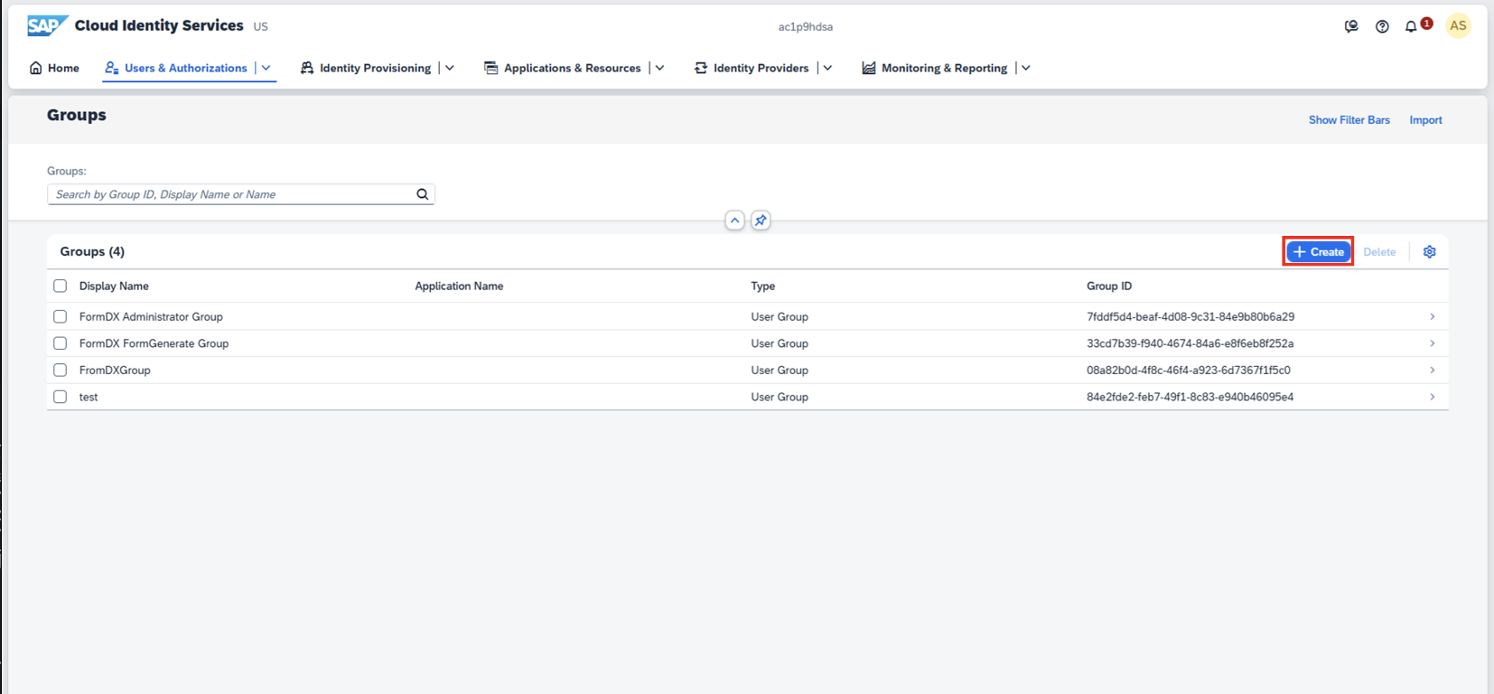
Task: Click the Create button
Action: coord(1318,252)
